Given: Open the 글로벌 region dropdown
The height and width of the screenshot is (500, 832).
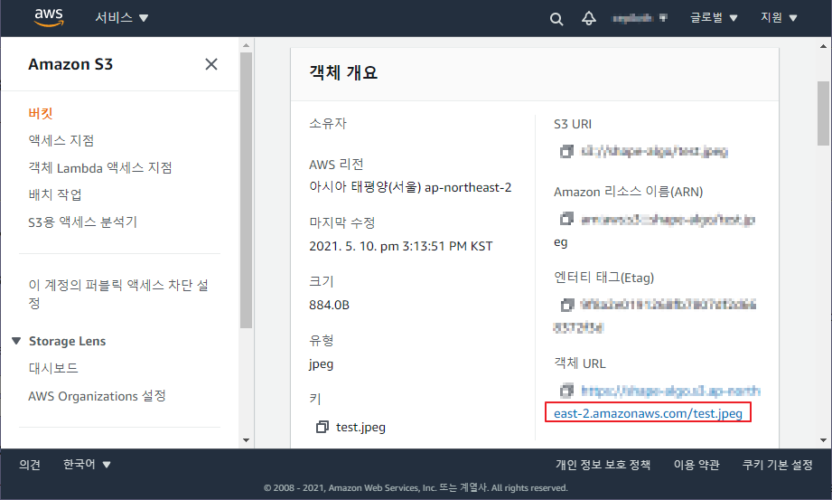Looking at the screenshot, I should [713, 17].
